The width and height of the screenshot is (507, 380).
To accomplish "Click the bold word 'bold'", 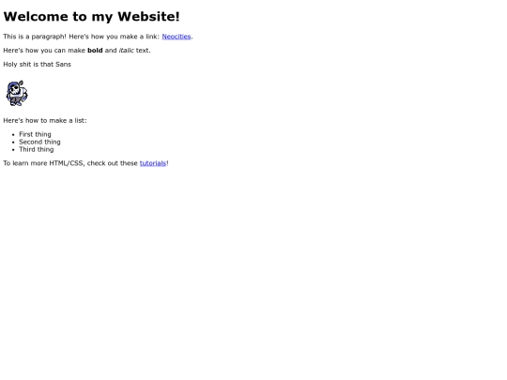I will tap(95, 51).
